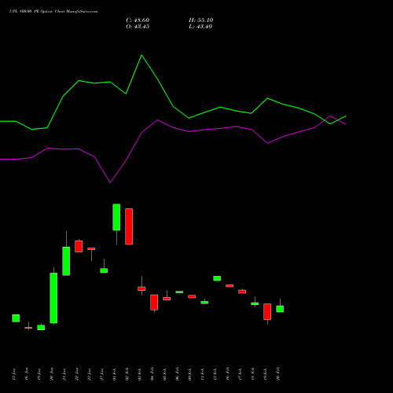393x393 pixels.
Task: Select the low value 'L: 43.40'
Action: click(200, 27)
